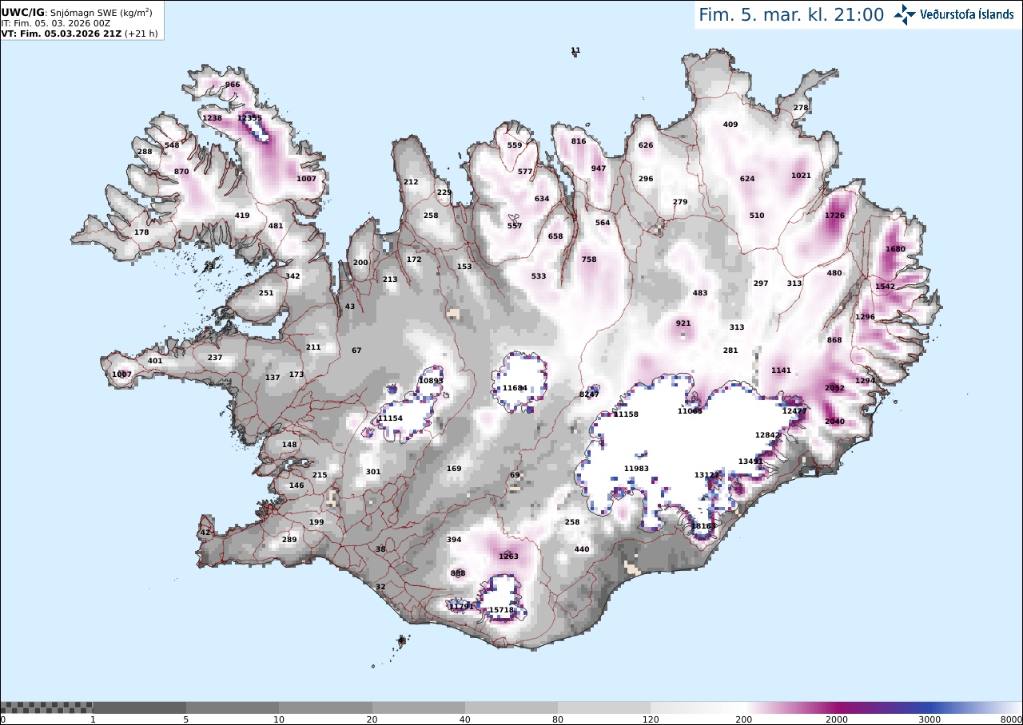1023x725 pixels.
Task: Click the '1238' snow value
Action: [212, 118]
